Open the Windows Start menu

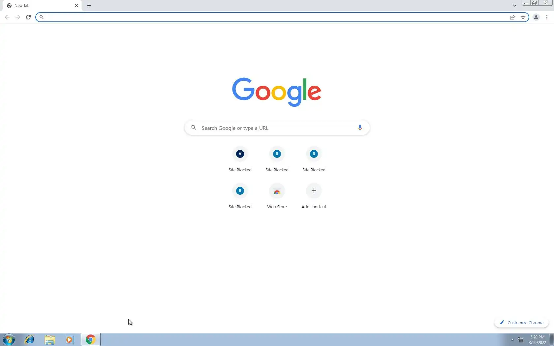click(9, 339)
